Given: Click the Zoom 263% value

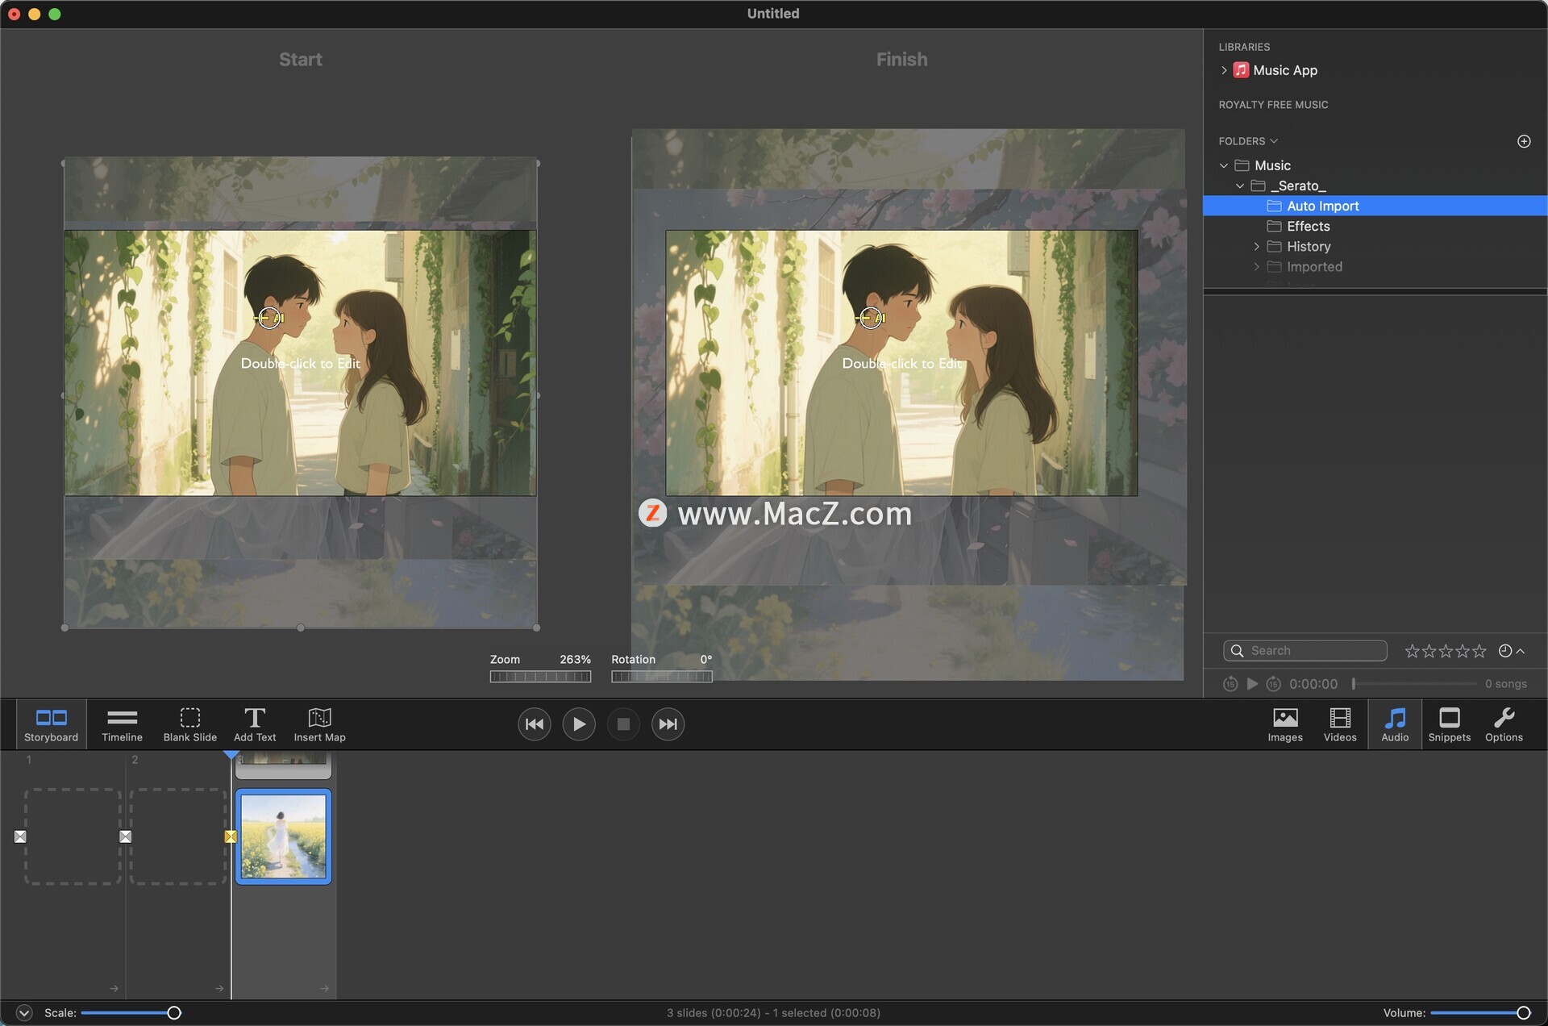Looking at the screenshot, I should click(x=575, y=660).
